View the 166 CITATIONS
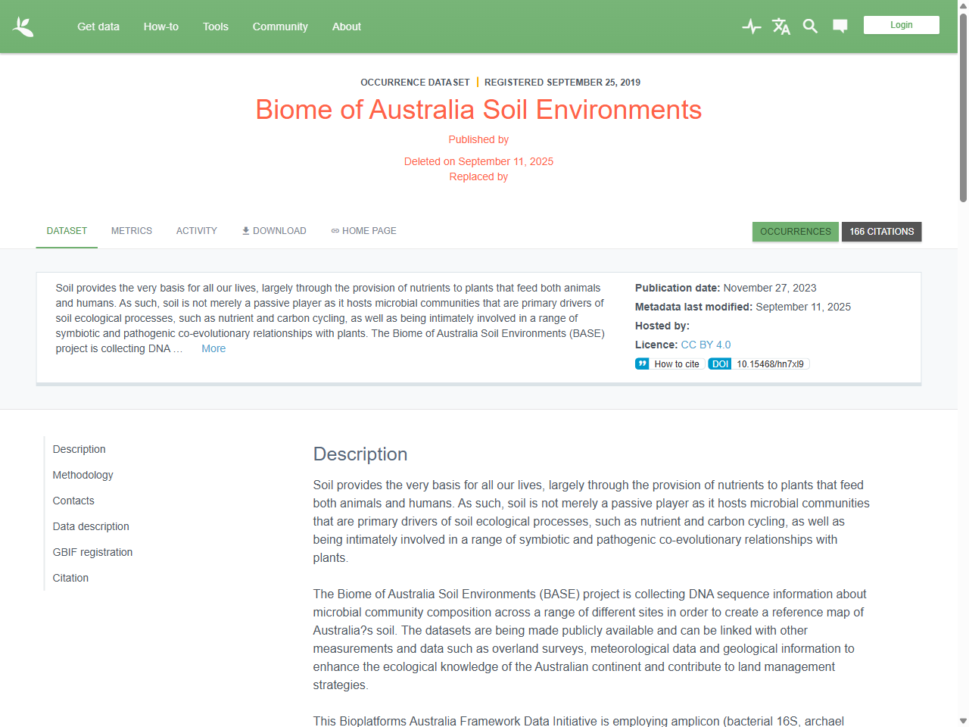The width and height of the screenshot is (969, 727). 881,232
